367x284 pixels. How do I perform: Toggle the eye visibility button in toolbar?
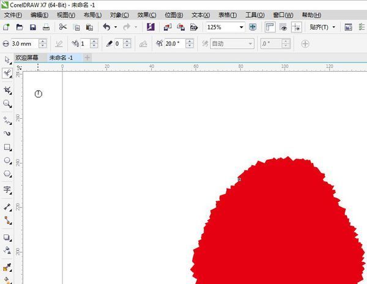283,27
